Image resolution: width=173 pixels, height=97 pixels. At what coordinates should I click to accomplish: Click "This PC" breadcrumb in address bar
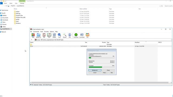coord(13,6)
